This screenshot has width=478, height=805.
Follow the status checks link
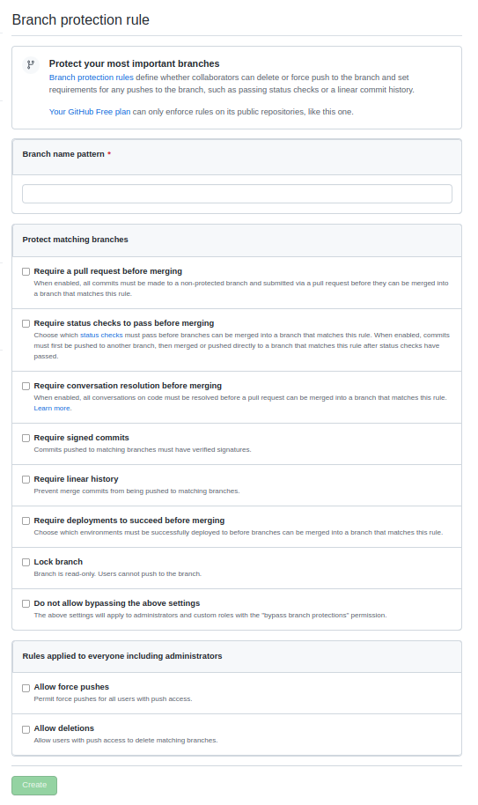pyautogui.click(x=101, y=336)
